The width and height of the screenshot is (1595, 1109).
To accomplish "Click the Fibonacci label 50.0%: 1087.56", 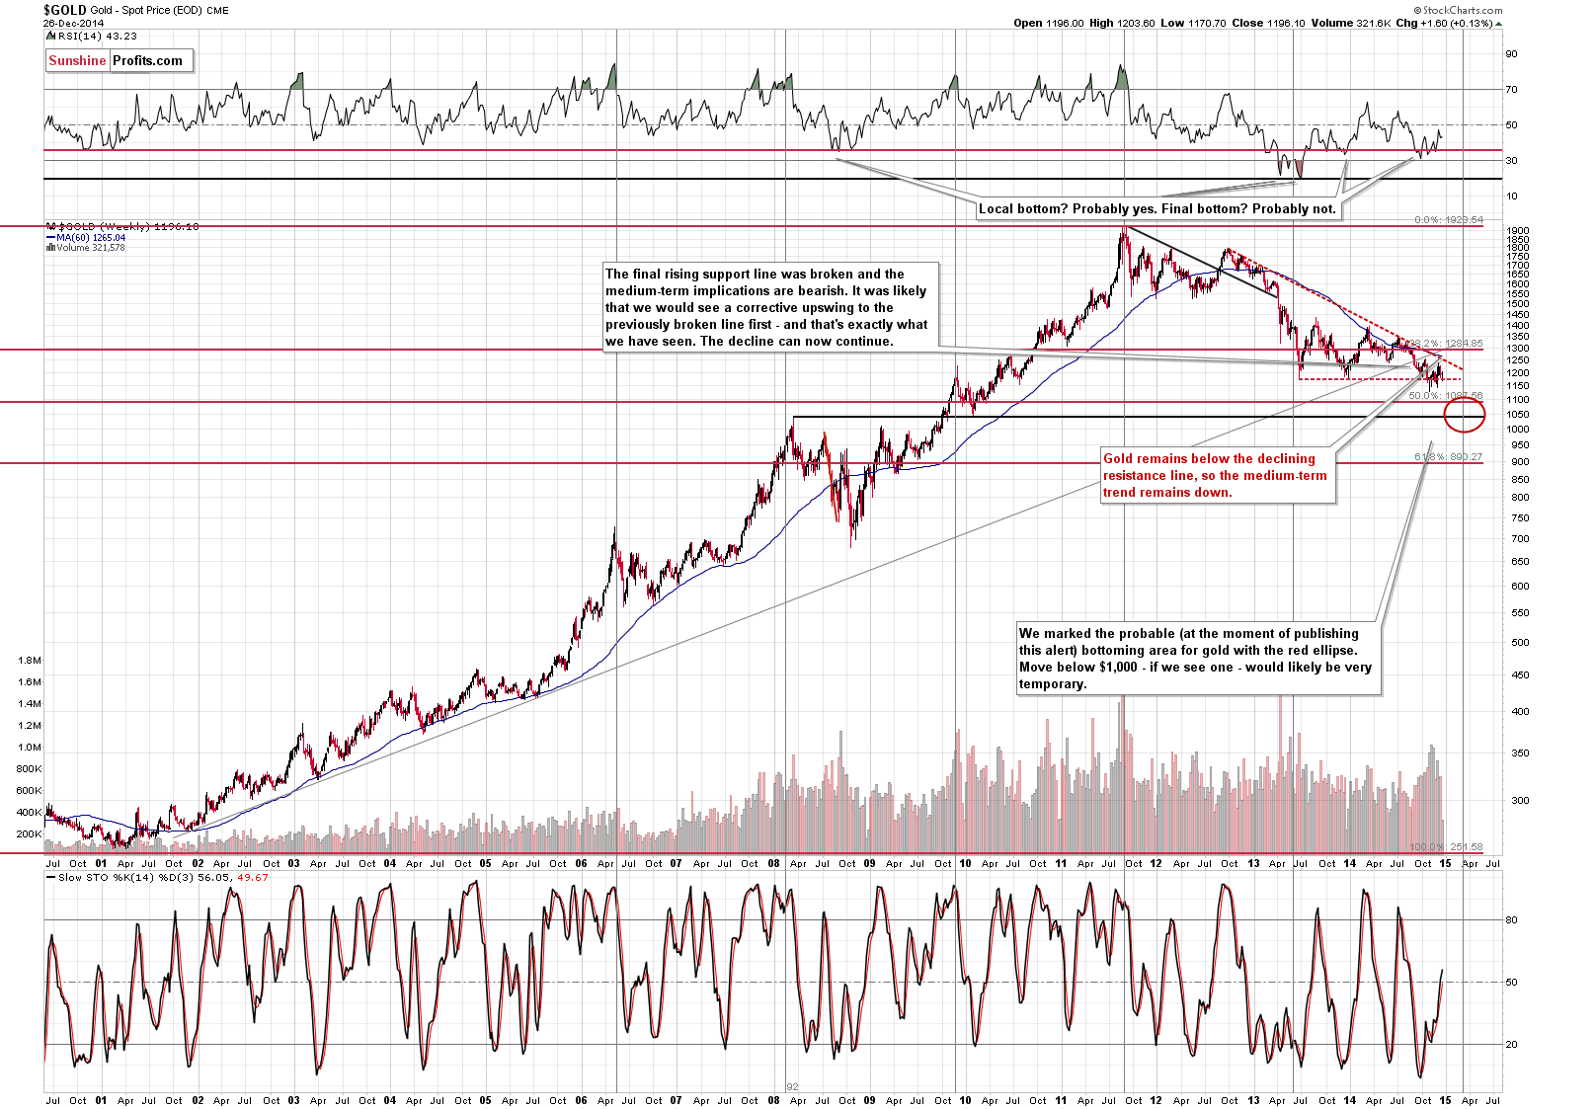I will [x=1446, y=395].
